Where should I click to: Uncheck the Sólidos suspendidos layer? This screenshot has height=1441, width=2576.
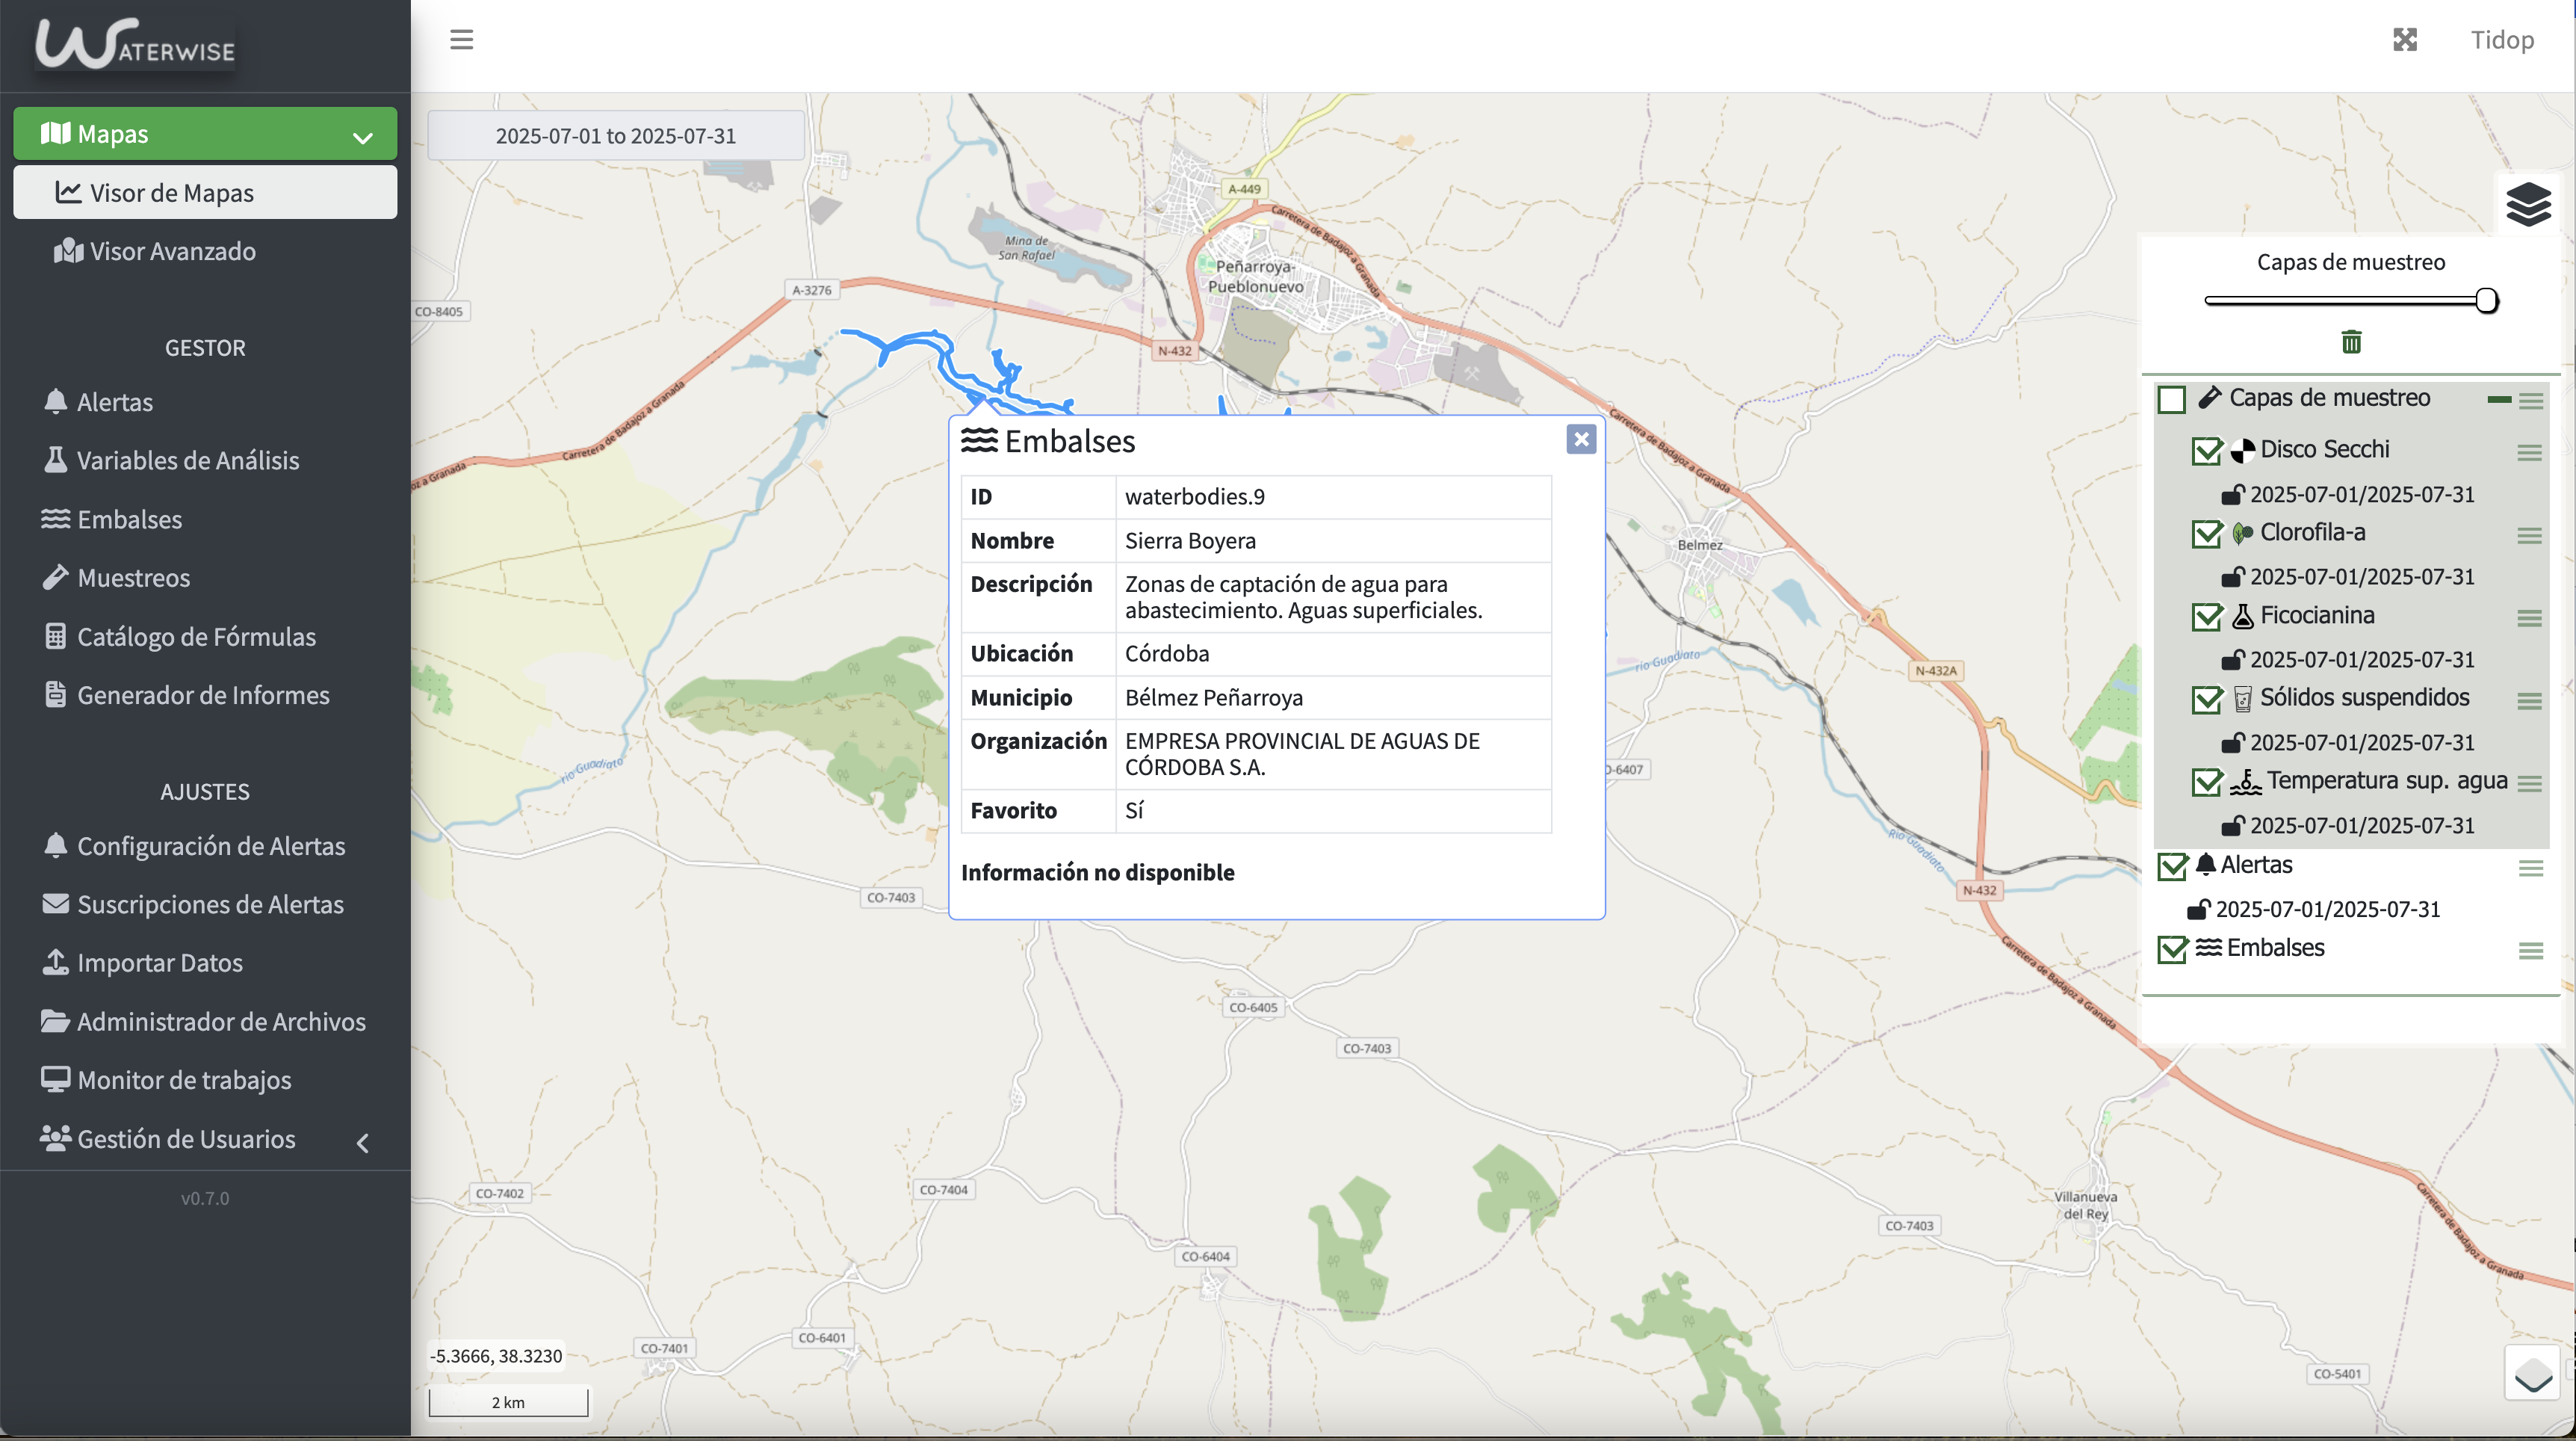2206,700
